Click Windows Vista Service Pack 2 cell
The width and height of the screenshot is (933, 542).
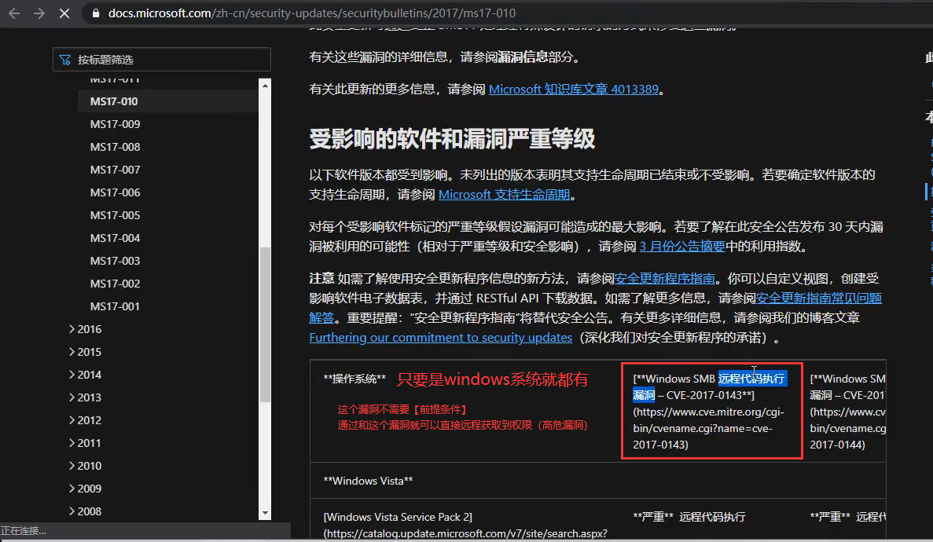pyautogui.click(x=465, y=525)
